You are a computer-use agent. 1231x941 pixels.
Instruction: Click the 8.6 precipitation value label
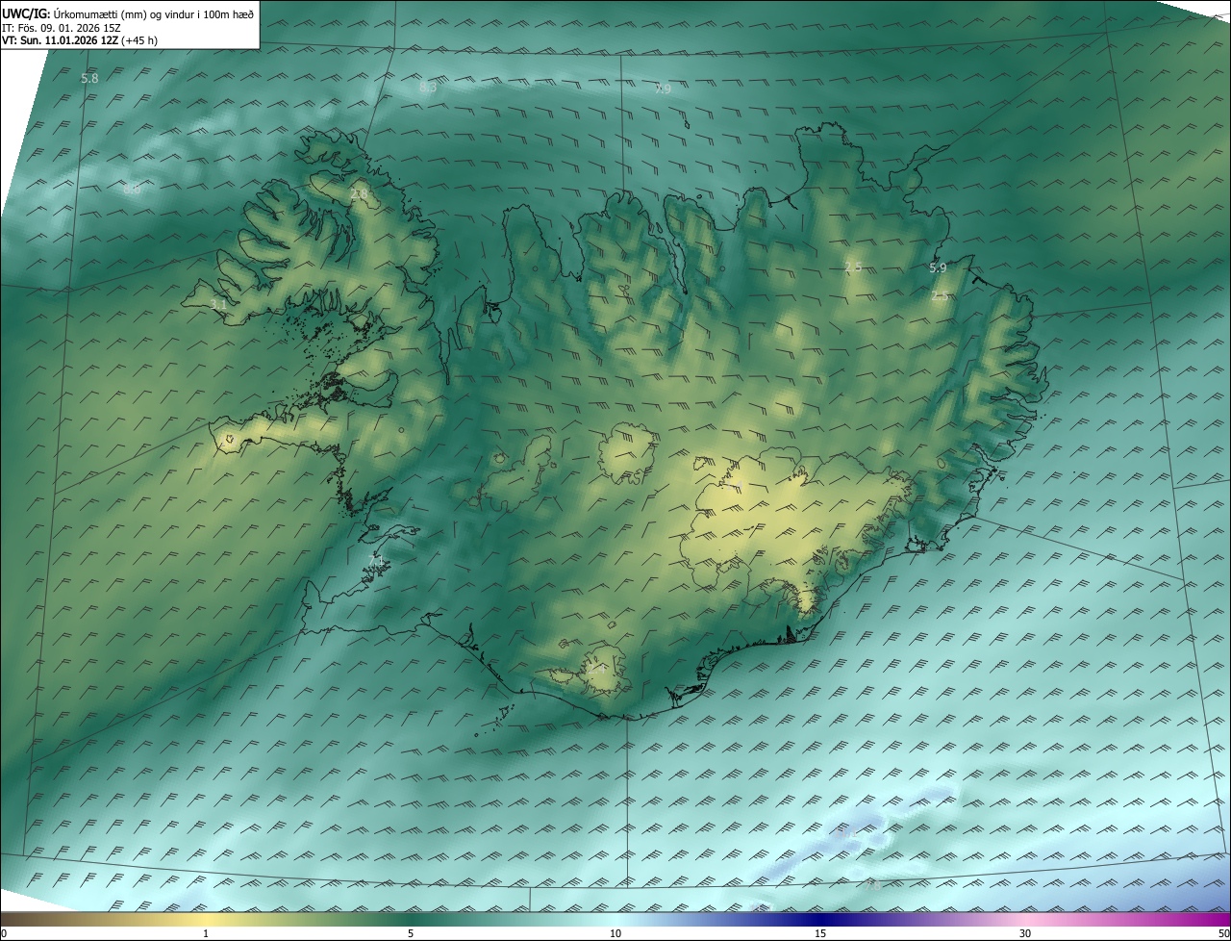[x=132, y=189]
